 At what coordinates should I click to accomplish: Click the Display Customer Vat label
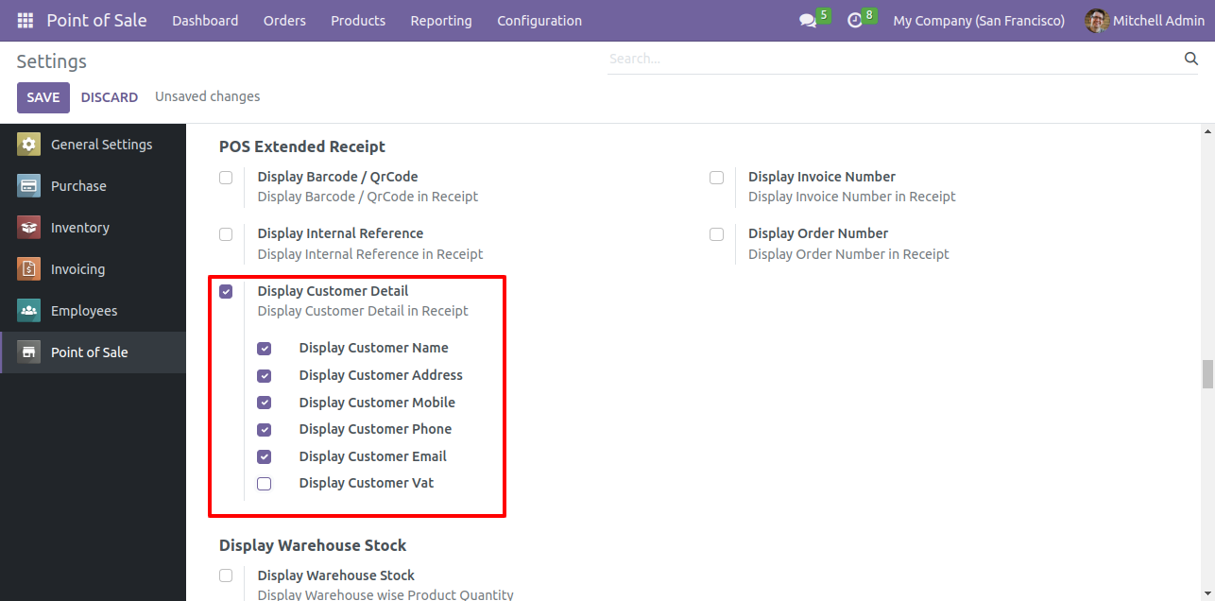click(x=367, y=483)
